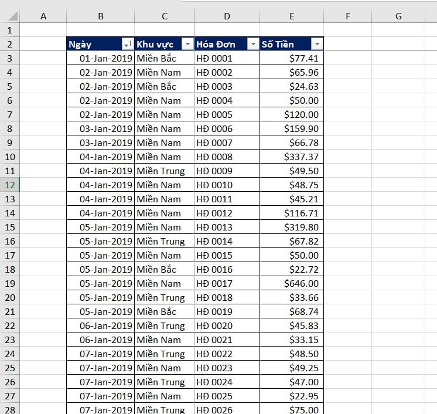Image resolution: width=437 pixels, height=414 pixels.
Task: Click the cell containing HĐ 0001
Action: click(227, 58)
